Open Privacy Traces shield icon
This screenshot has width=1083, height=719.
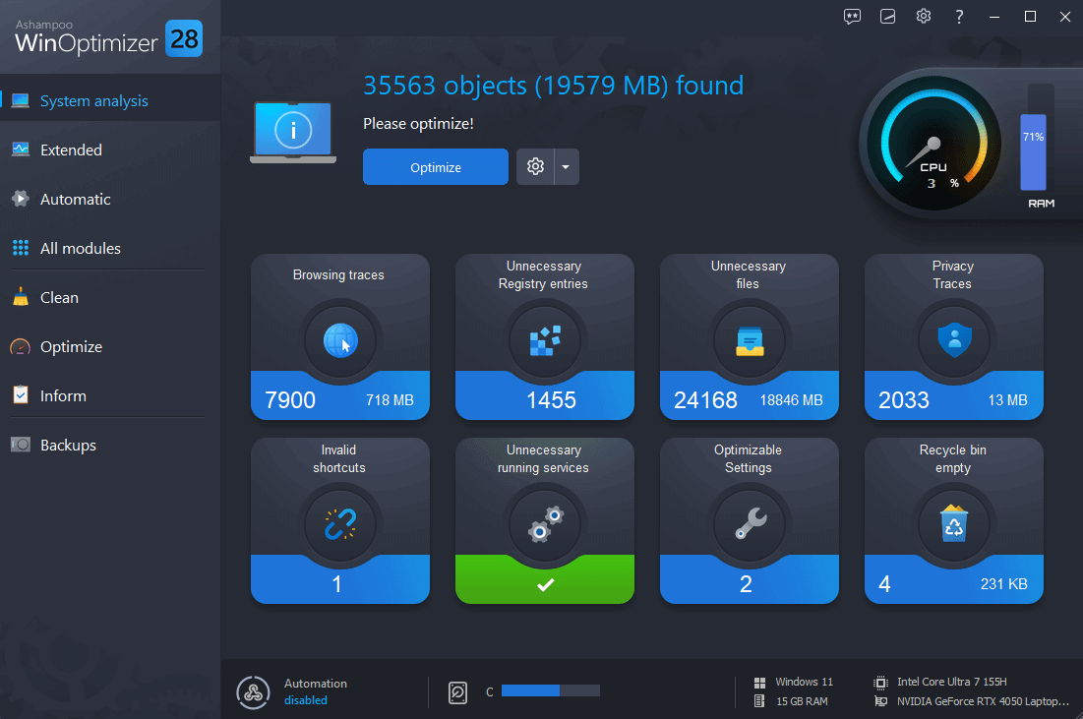point(953,339)
